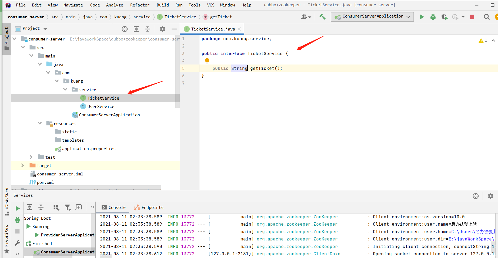Open Search Everywhere magnifier icon
This screenshot has height=258, width=498.
tap(487, 17)
